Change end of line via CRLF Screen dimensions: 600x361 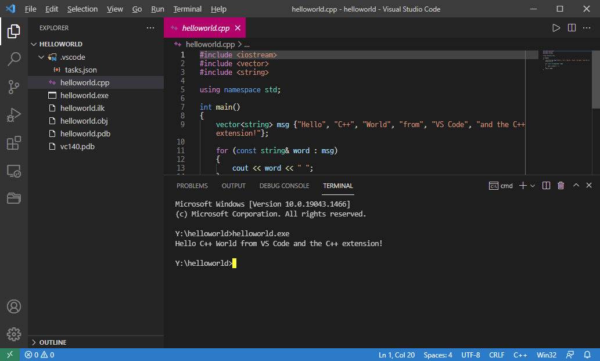tap(496, 355)
